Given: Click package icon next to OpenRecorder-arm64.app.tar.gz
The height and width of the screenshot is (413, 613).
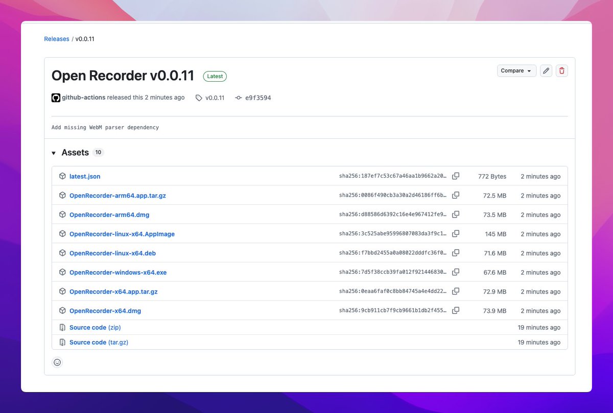Looking at the screenshot, I should pos(62,195).
